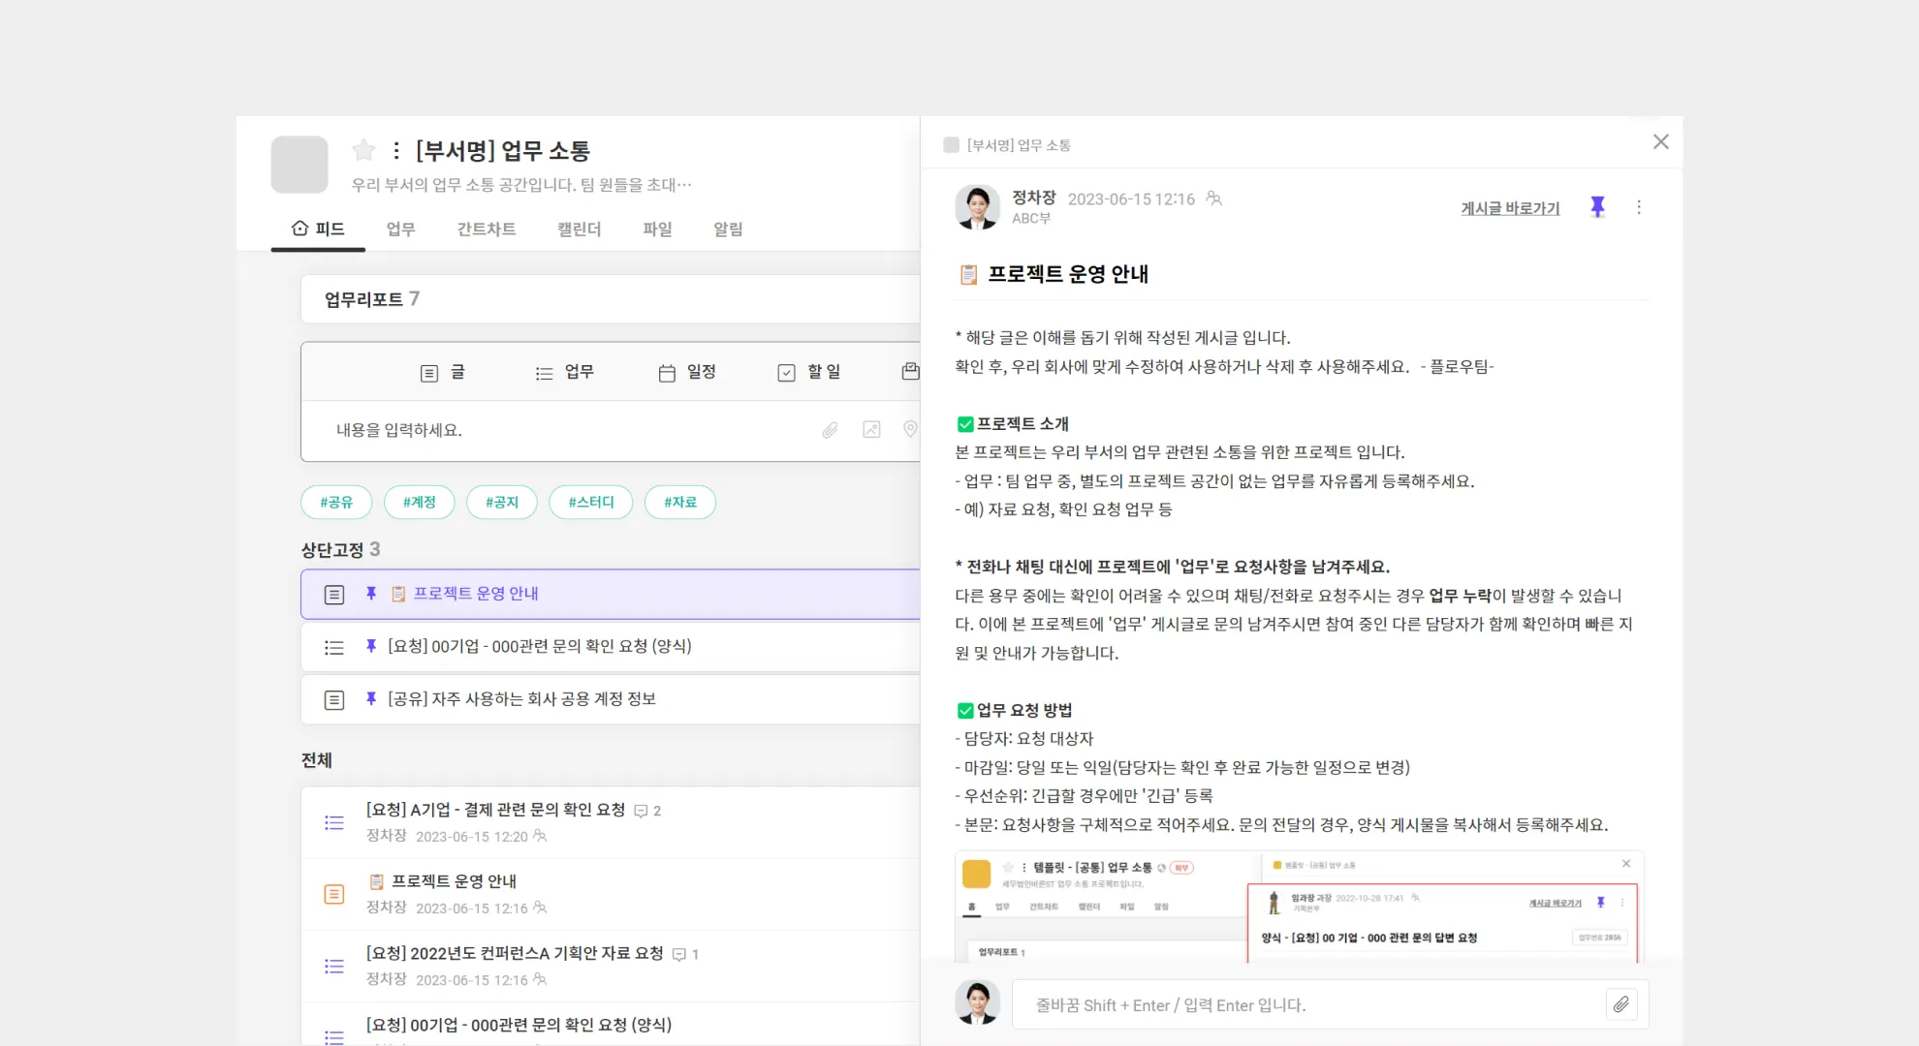Click the embedded screenshot thumbnail in post

[x=1299, y=907]
